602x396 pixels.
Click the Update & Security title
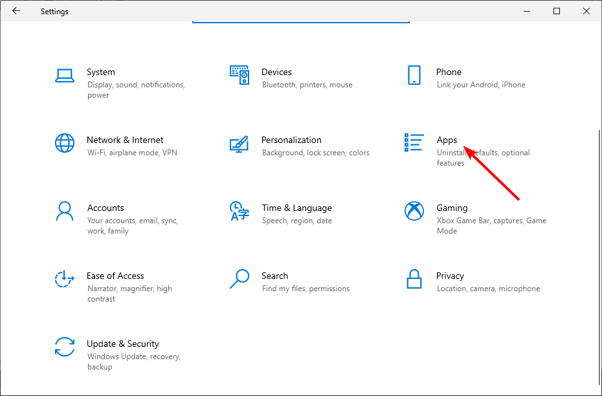(x=123, y=344)
